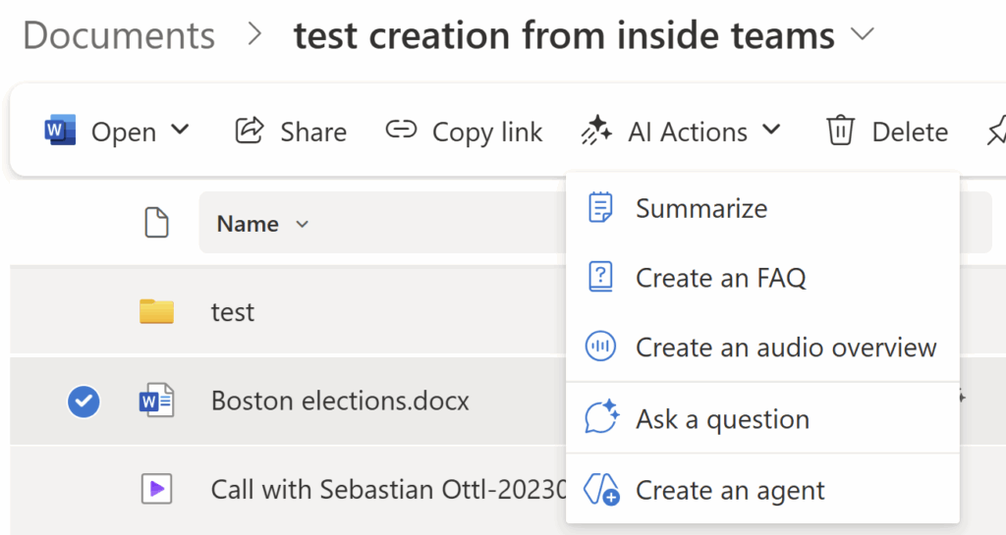
Task: Click the Copy link chain icon
Action: pos(401,131)
